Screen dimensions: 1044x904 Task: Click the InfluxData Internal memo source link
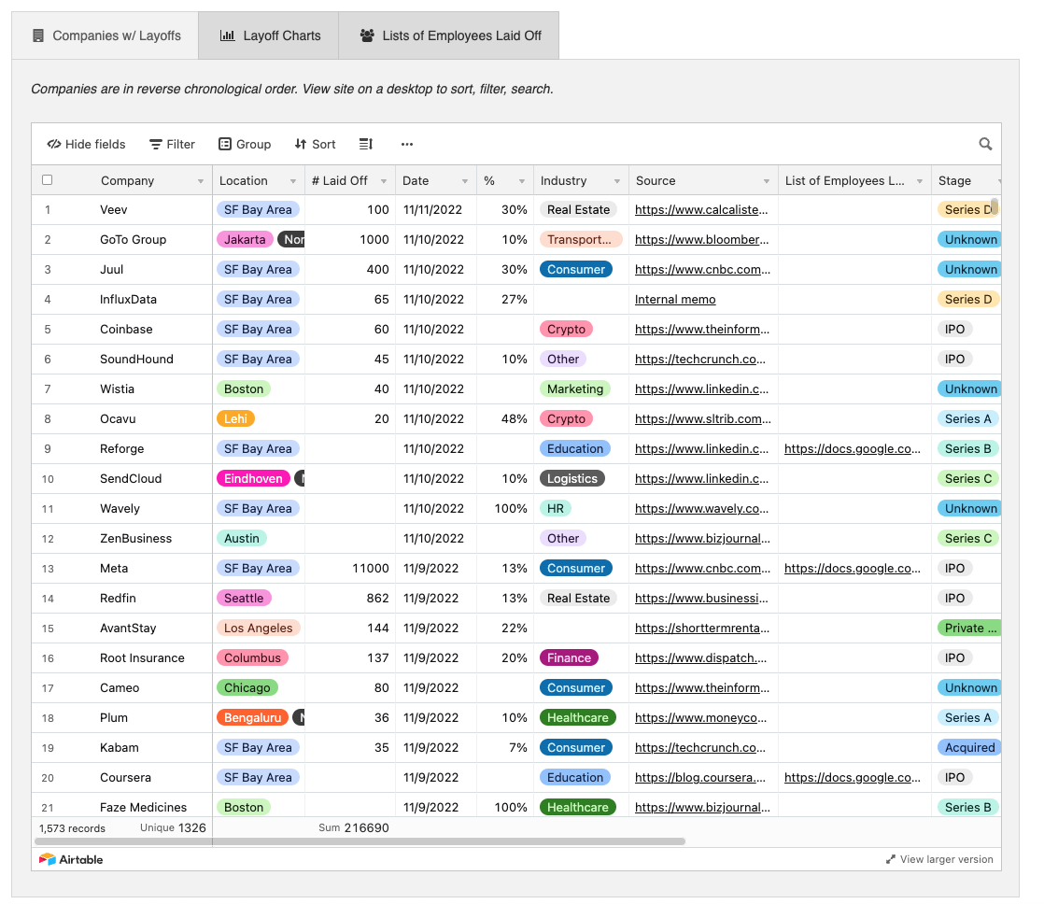click(675, 299)
